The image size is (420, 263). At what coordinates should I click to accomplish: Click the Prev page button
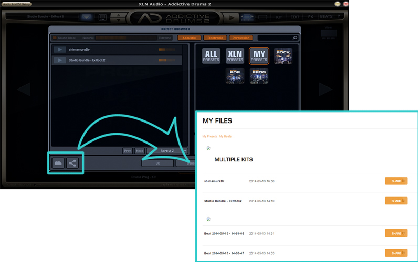[128, 151]
